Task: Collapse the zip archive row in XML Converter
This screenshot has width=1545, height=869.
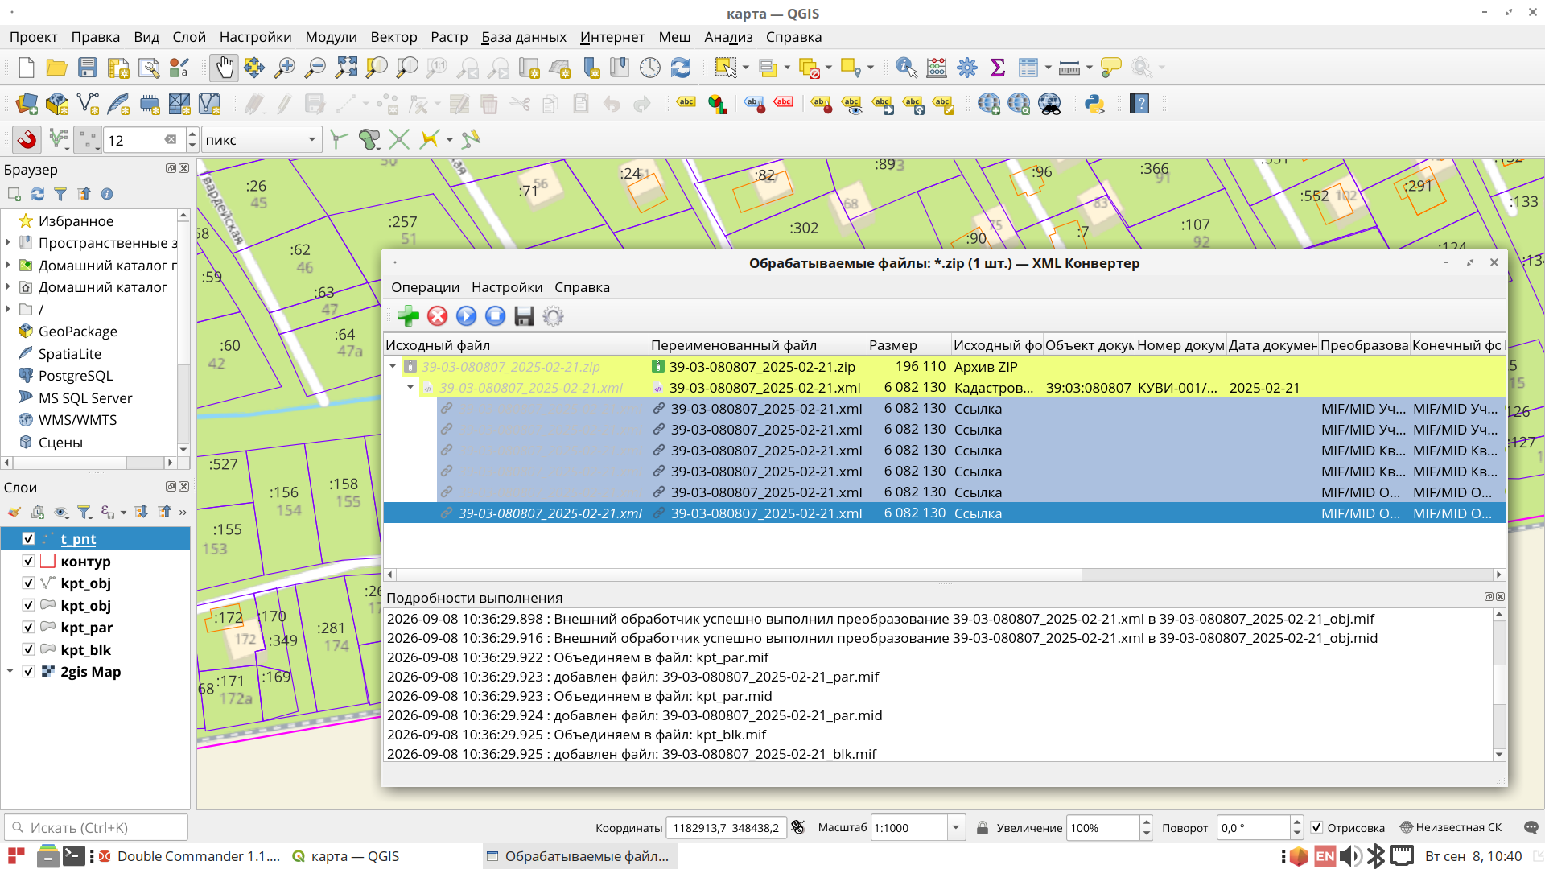Action: pos(393,367)
